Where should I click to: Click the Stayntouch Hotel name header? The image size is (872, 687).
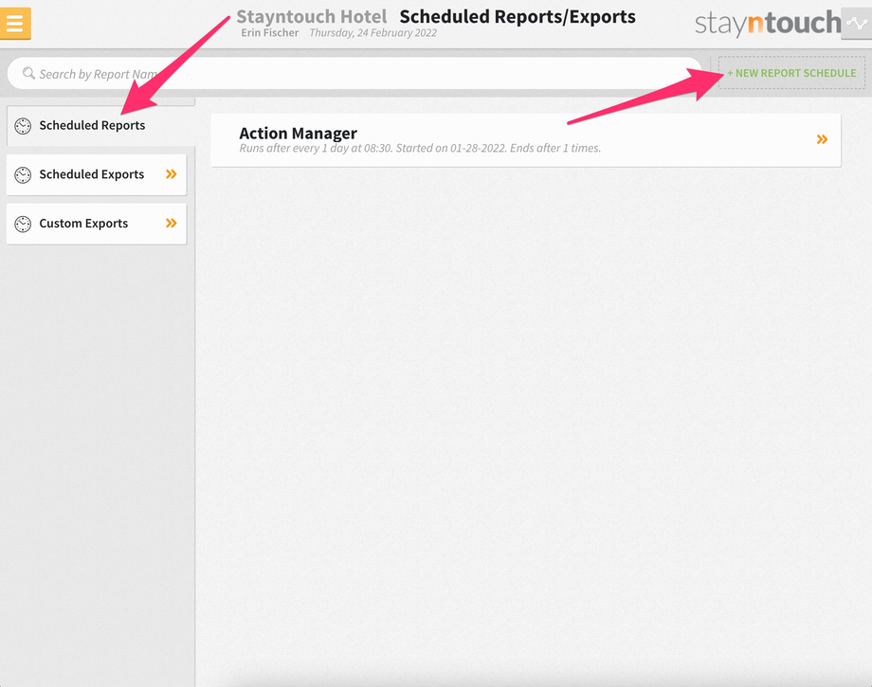tap(312, 17)
